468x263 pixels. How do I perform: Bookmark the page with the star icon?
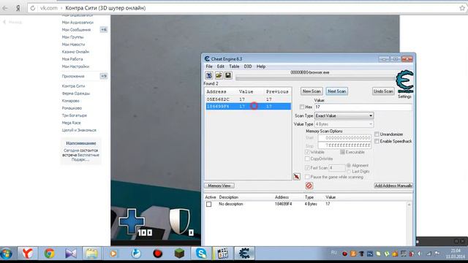coord(462,8)
